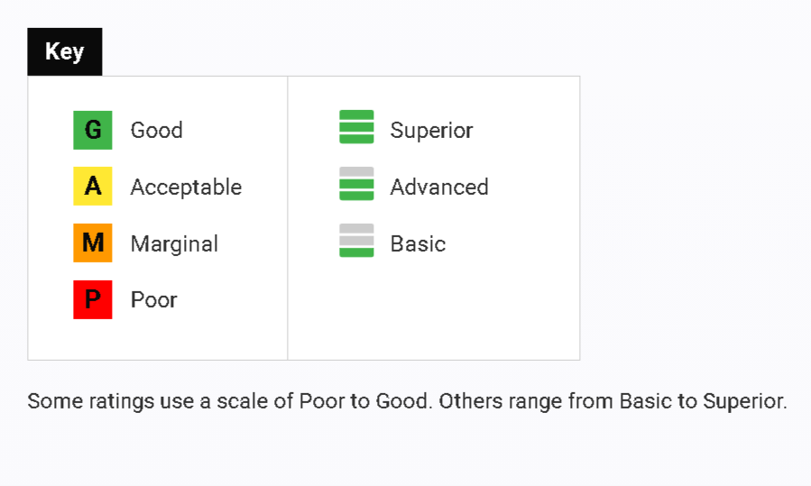Click the word Superior ending the description
Image resolution: width=811 pixels, height=486 pixels.
[x=745, y=401]
